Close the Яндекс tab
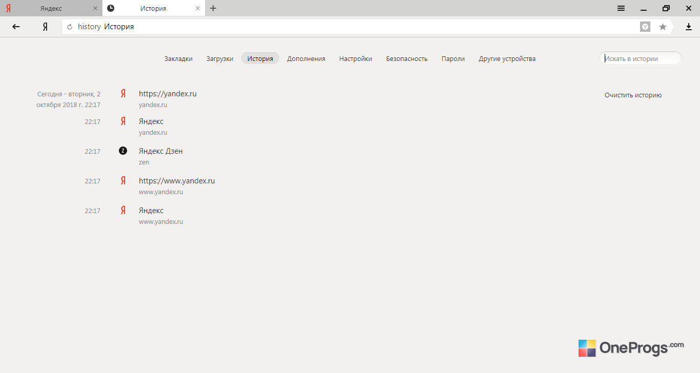This screenshot has width=700, height=373. pos(95,8)
